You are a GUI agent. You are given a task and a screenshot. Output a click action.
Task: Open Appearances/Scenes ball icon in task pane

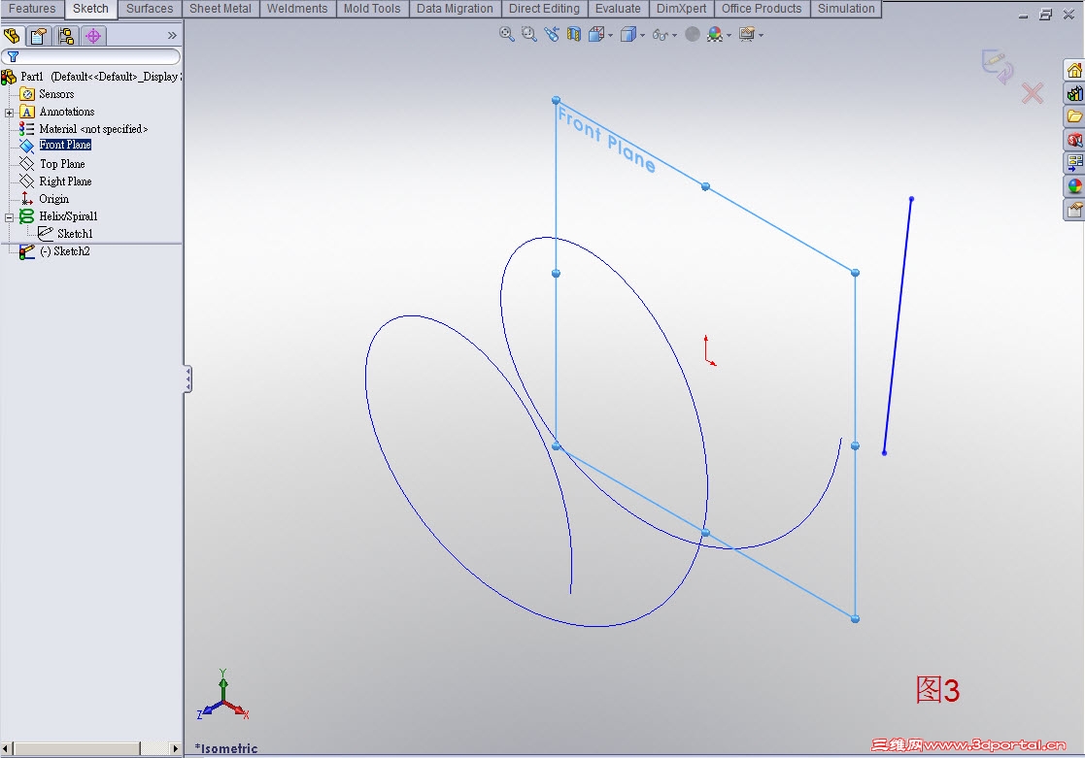point(1074,186)
